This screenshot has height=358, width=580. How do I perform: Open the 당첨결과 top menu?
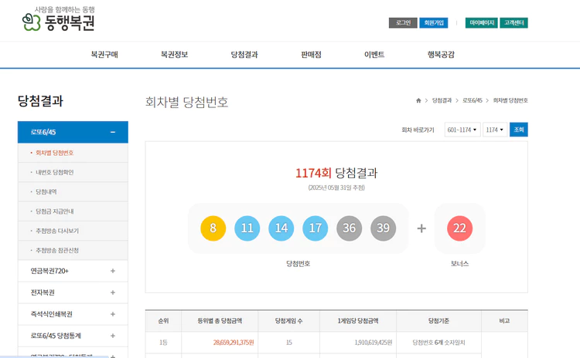click(244, 55)
